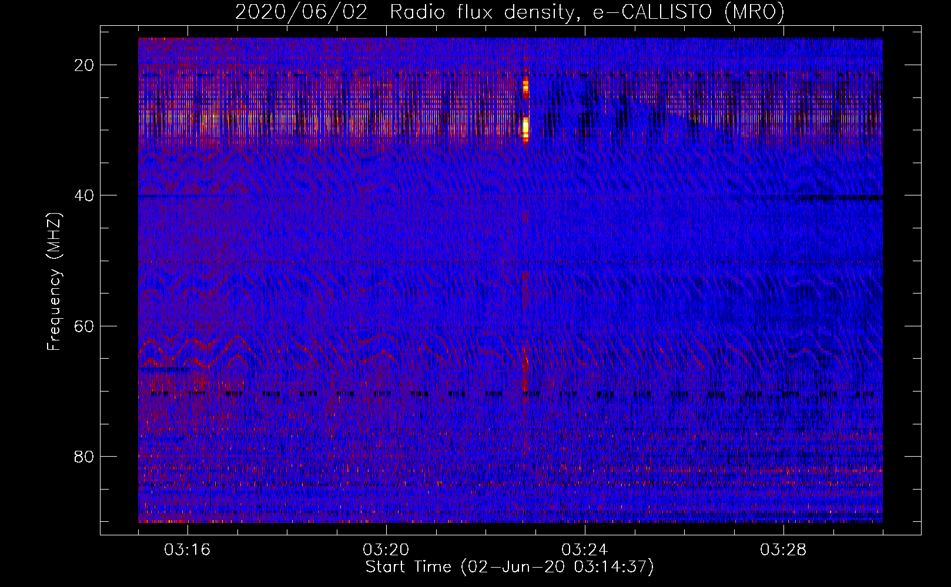Click the 60 frequency tick label
Image resolution: width=951 pixels, height=587 pixels.
(x=85, y=326)
